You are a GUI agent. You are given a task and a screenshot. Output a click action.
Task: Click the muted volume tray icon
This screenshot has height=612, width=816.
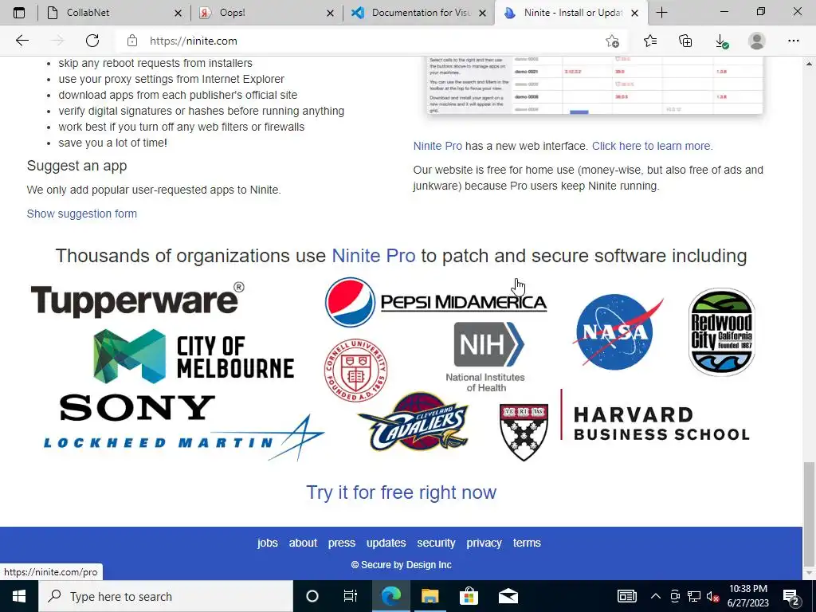point(713,596)
